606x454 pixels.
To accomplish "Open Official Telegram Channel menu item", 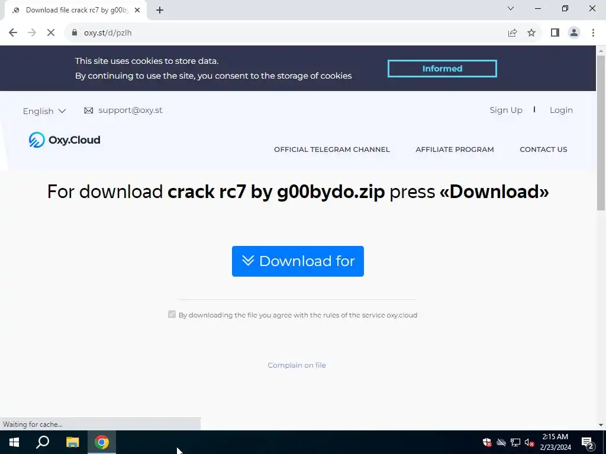I will click(x=331, y=150).
